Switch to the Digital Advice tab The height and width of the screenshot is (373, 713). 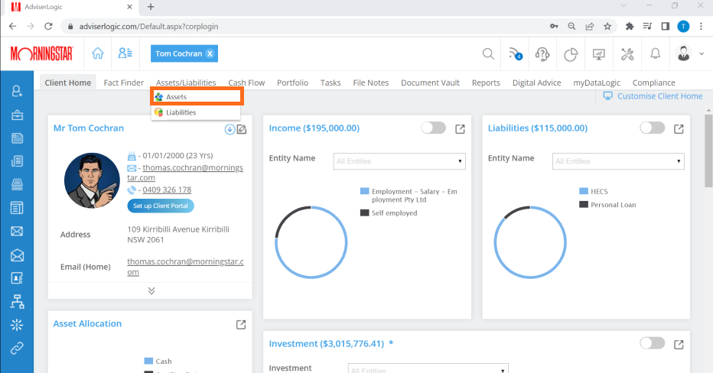tap(536, 83)
